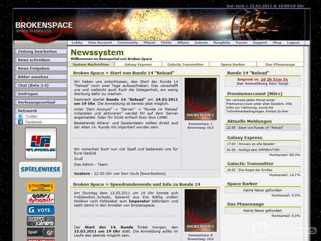Switch to Das Pfauenauge tab
This screenshot has width=321, height=241.
pos(280,64)
